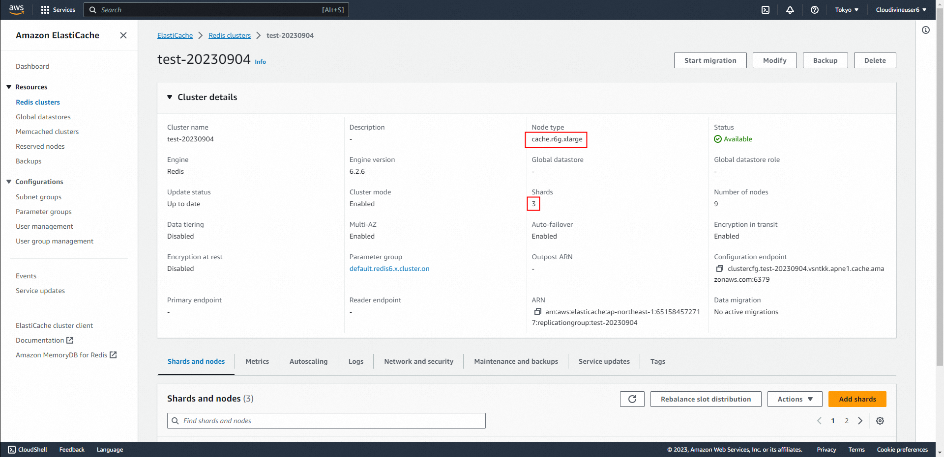
Task: Click the AWS logo home icon
Action: tap(16, 9)
